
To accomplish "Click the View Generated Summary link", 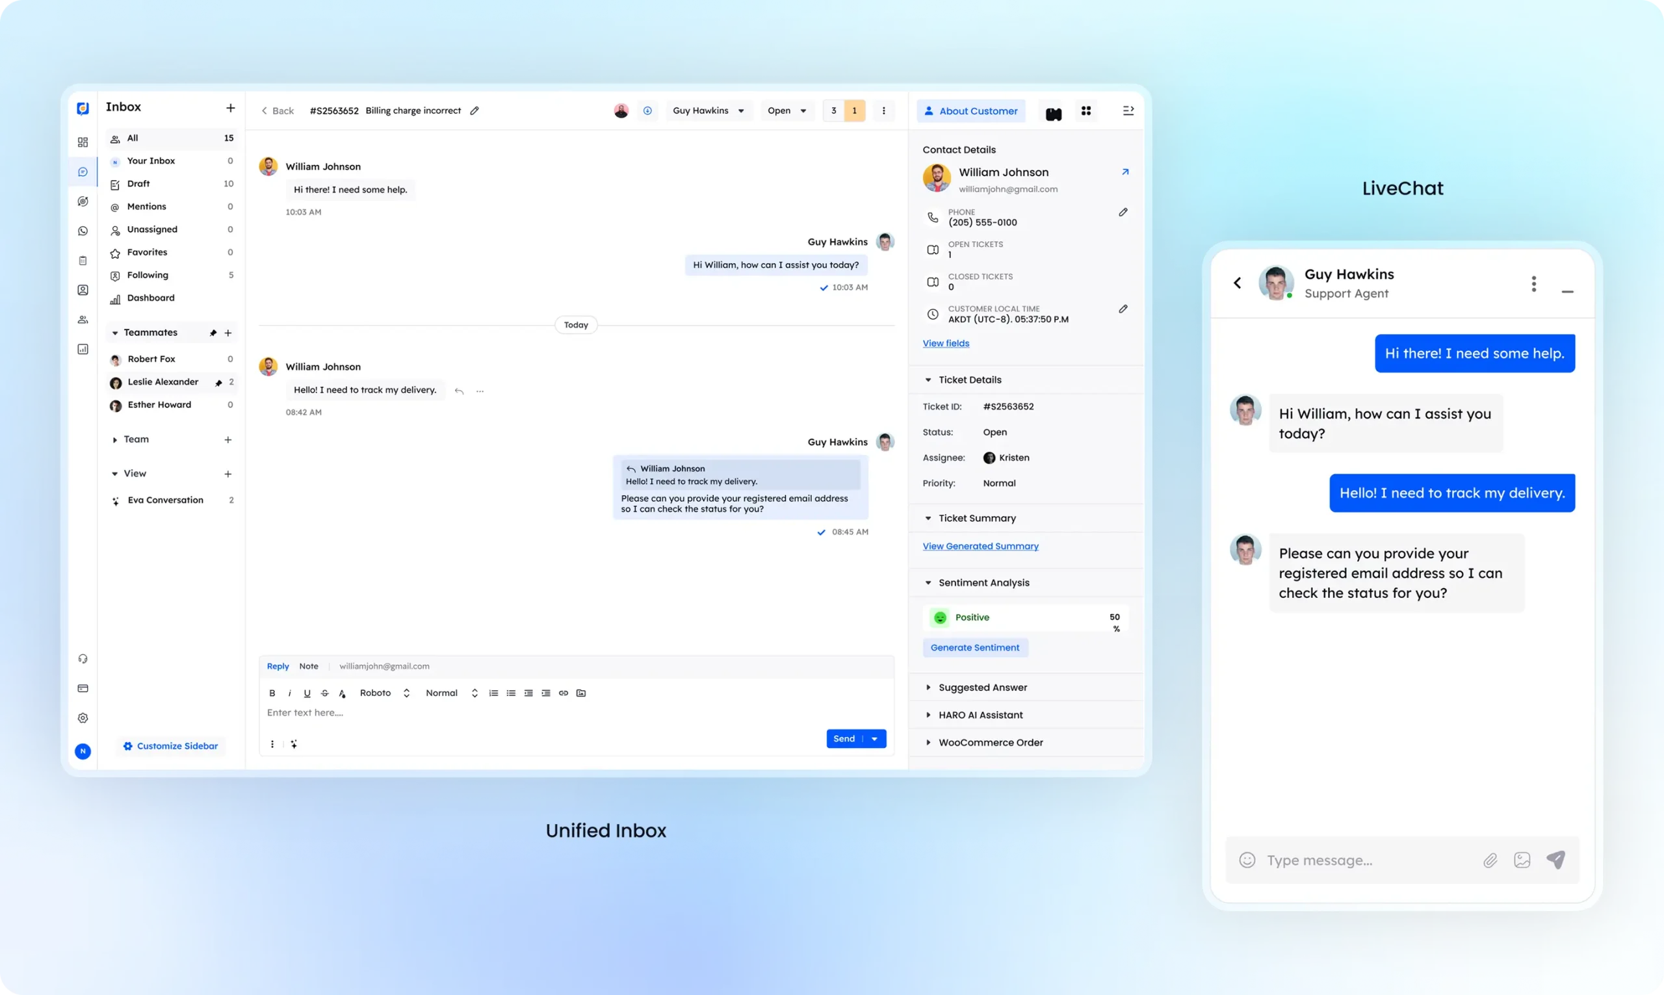I will click(x=981, y=545).
